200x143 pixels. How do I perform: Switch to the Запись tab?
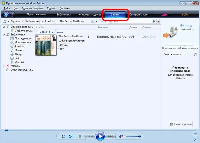point(115,15)
